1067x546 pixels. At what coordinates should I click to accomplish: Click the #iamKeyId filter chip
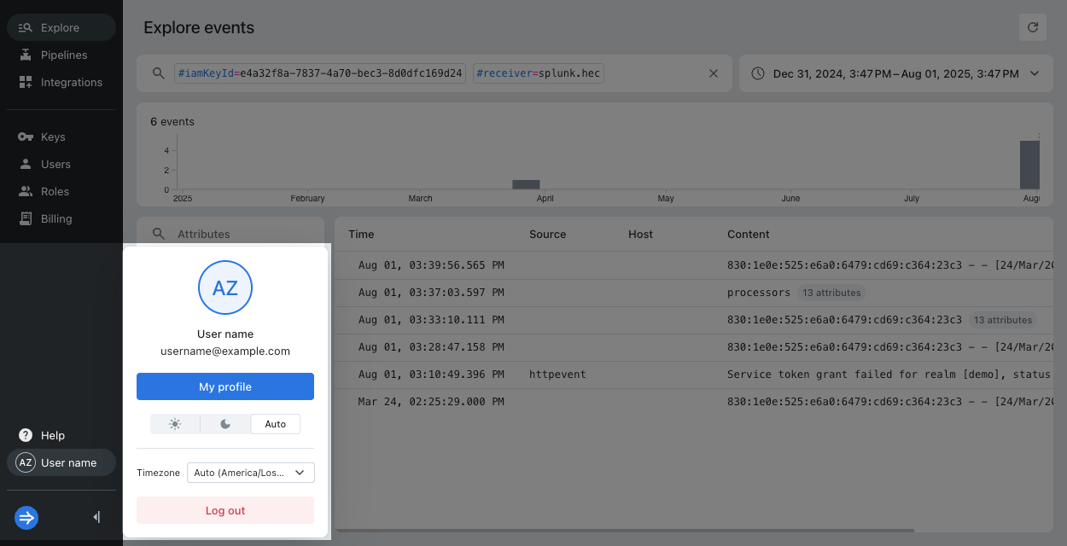click(x=320, y=73)
